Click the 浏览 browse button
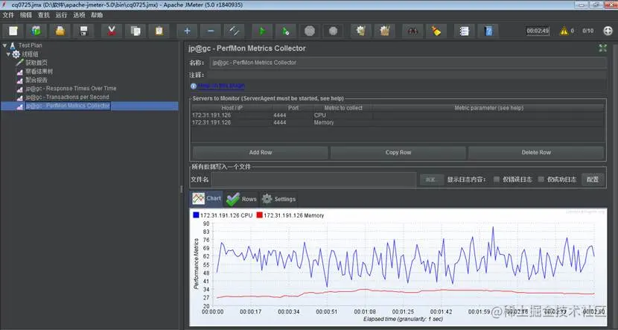The height and width of the screenshot is (330, 618). (432, 180)
